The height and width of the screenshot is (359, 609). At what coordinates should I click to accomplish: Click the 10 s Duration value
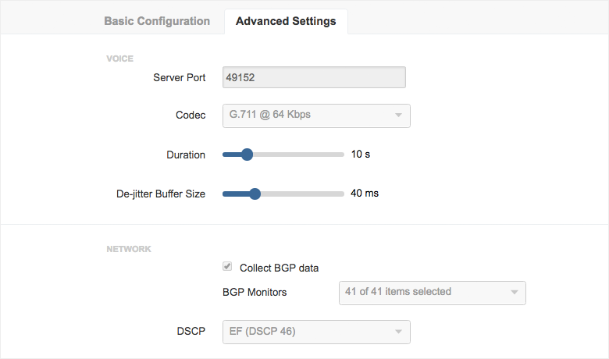[x=360, y=155]
